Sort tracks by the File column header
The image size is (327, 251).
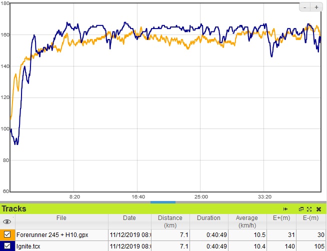(61, 218)
